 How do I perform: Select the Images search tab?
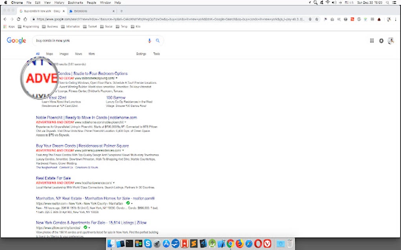64,54
